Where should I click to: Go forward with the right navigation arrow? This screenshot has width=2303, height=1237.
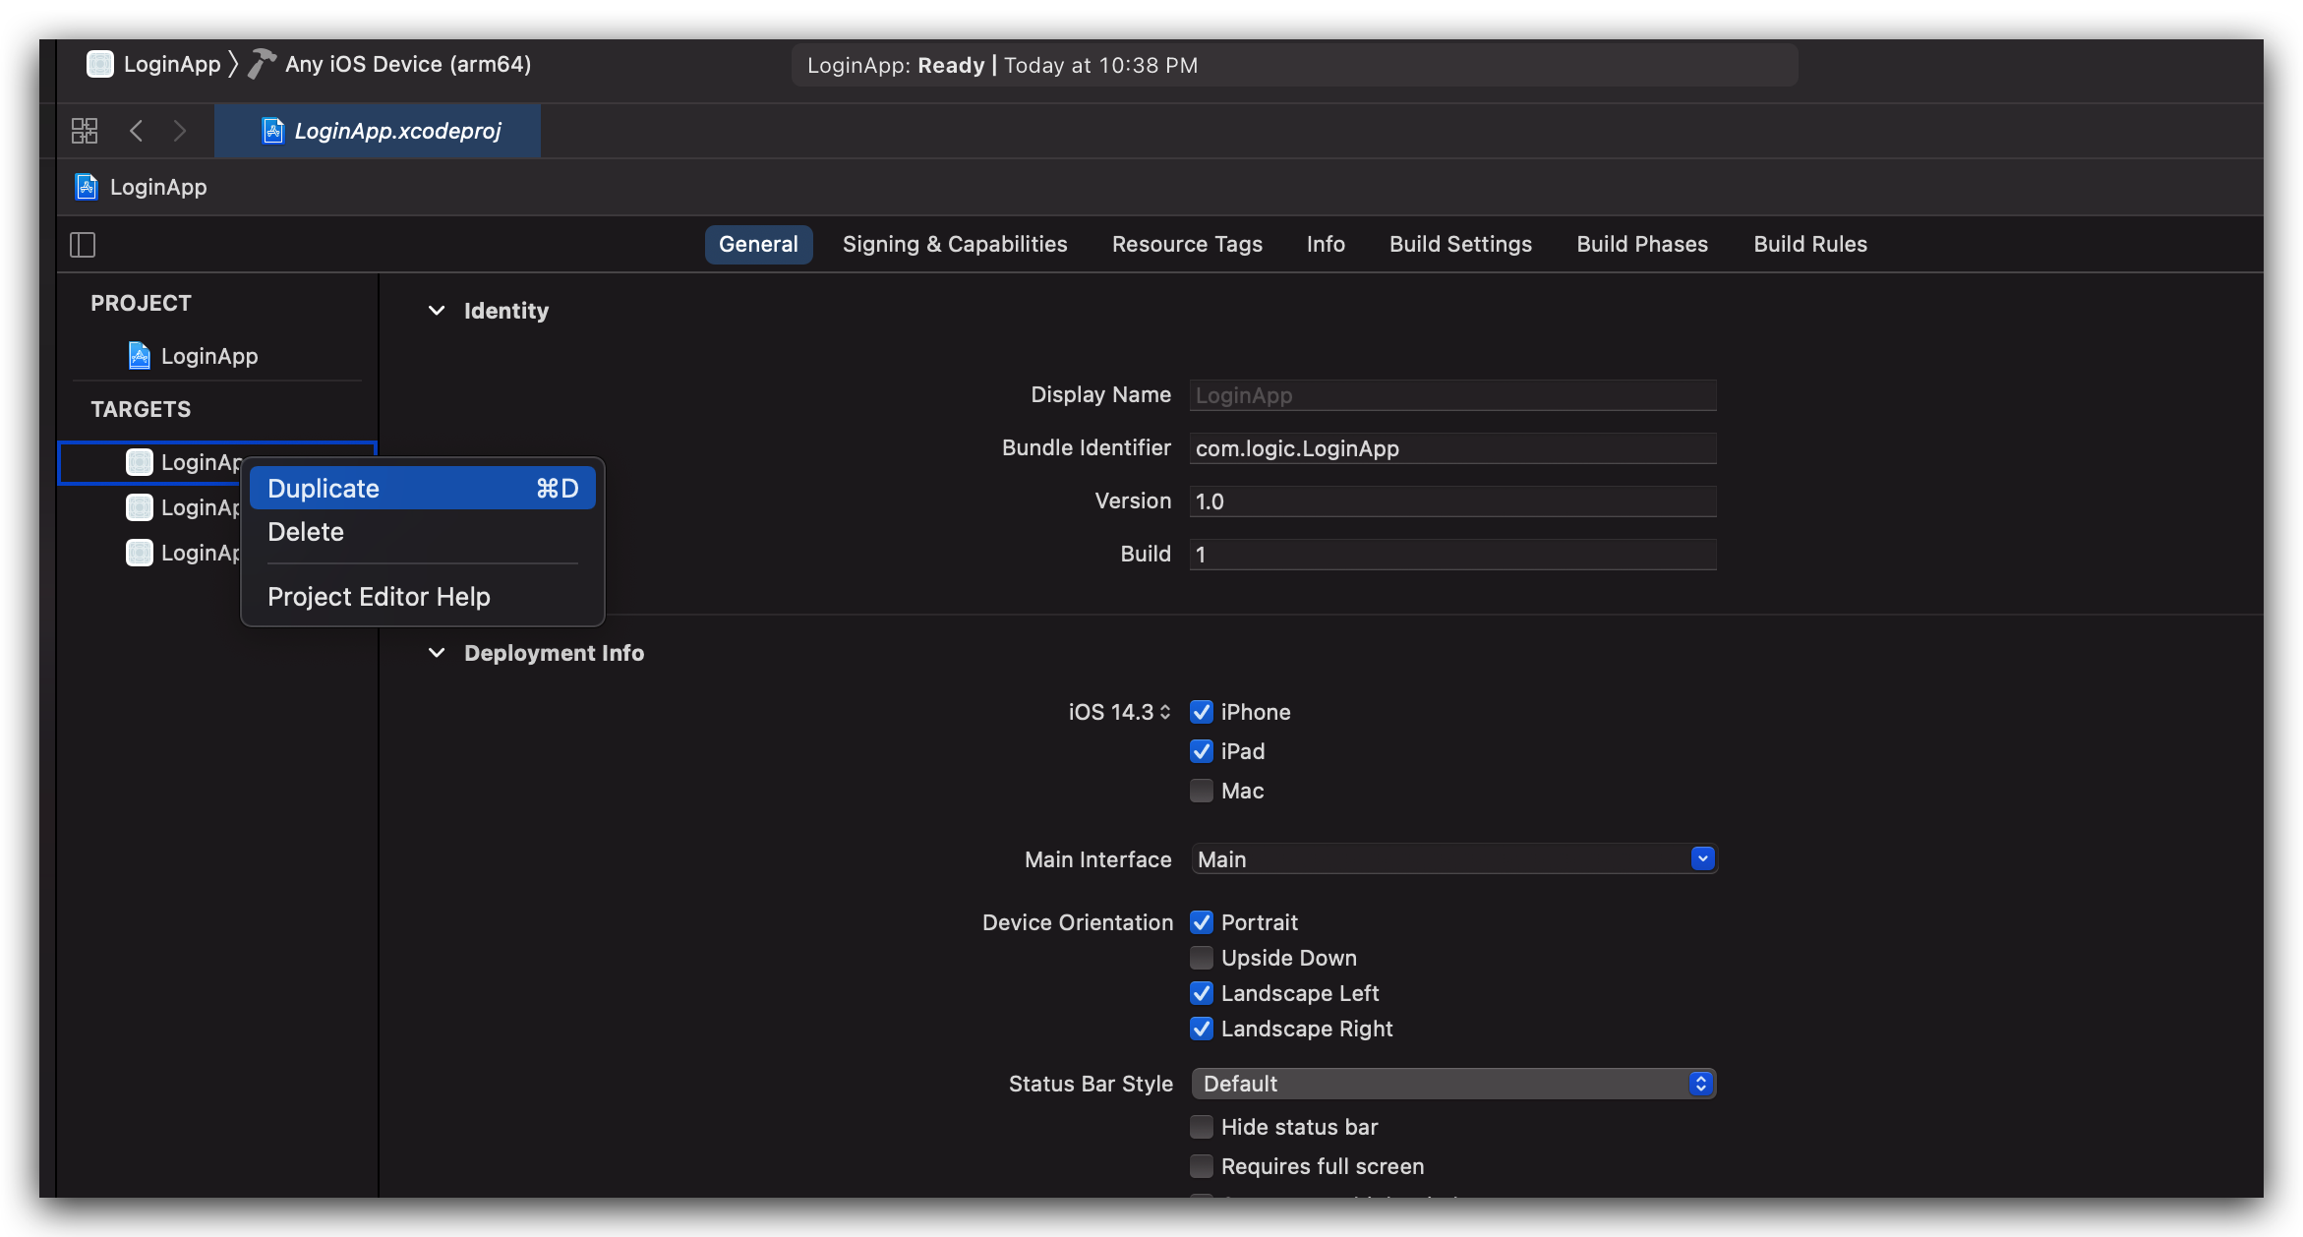179,131
